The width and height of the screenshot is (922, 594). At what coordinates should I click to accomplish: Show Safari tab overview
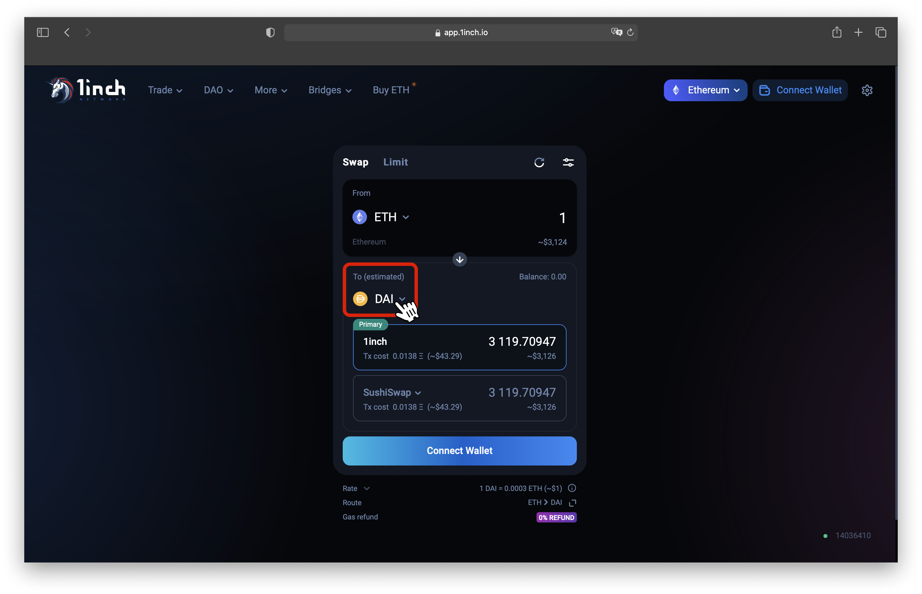click(881, 32)
